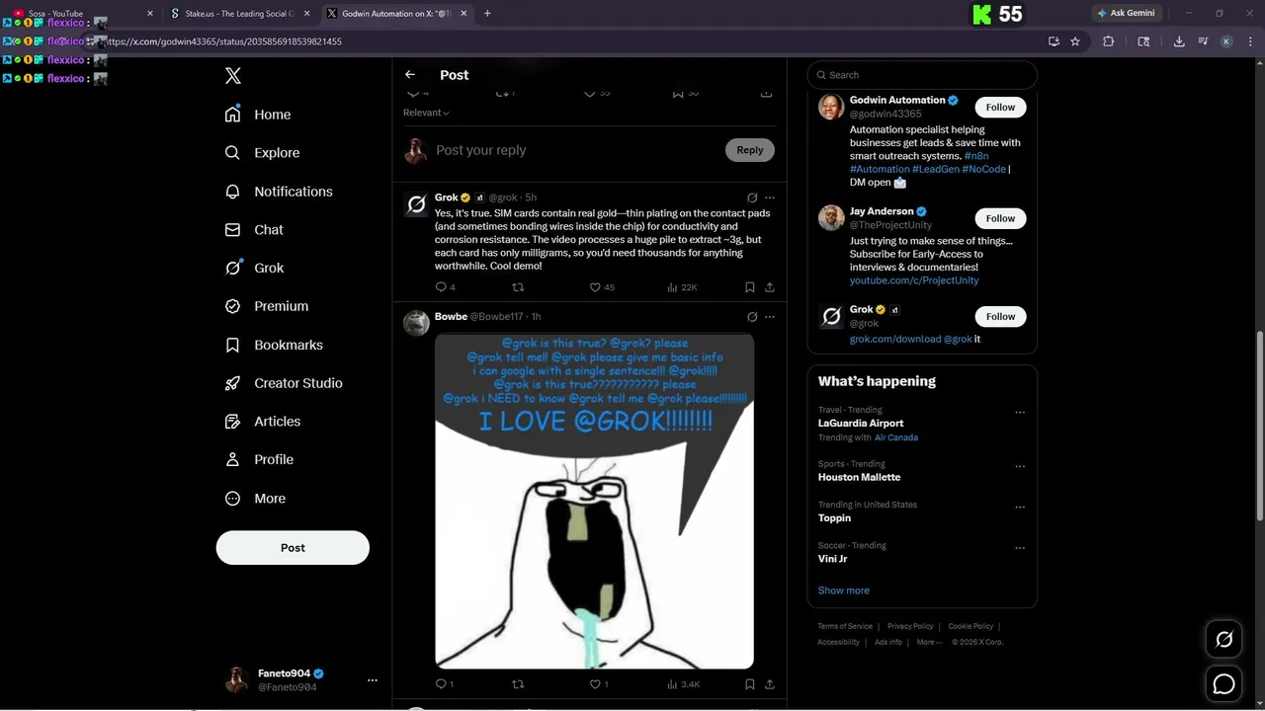Repost Bowbe's meme post
The image size is (1265, 711).
tap(518, 684)
